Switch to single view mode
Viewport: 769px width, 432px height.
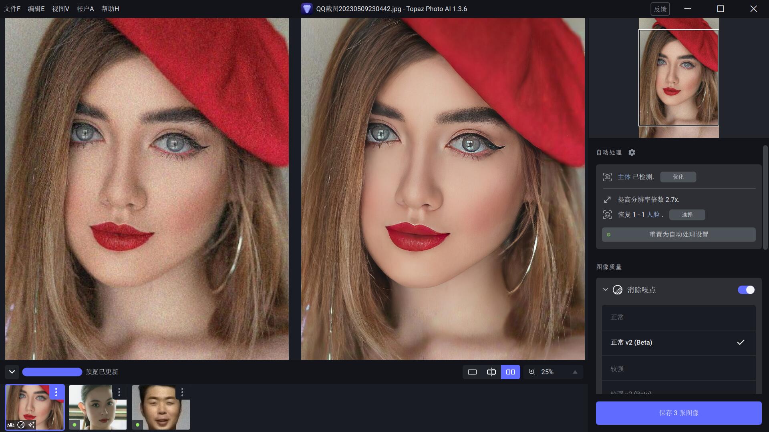[x=472, y=372]
